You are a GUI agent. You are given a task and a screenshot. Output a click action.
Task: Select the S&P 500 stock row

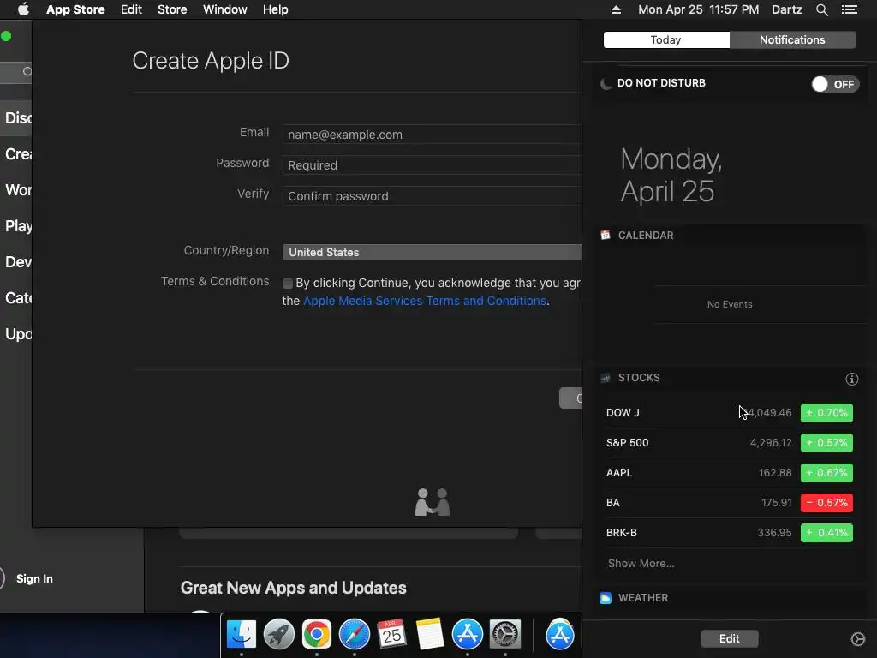point(730,443)
